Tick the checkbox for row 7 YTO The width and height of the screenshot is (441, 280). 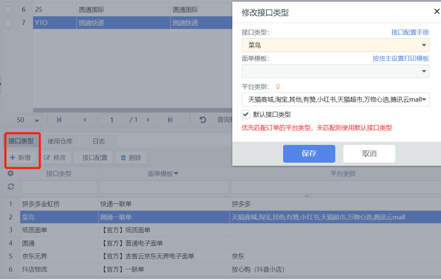[x=8, y=23]
